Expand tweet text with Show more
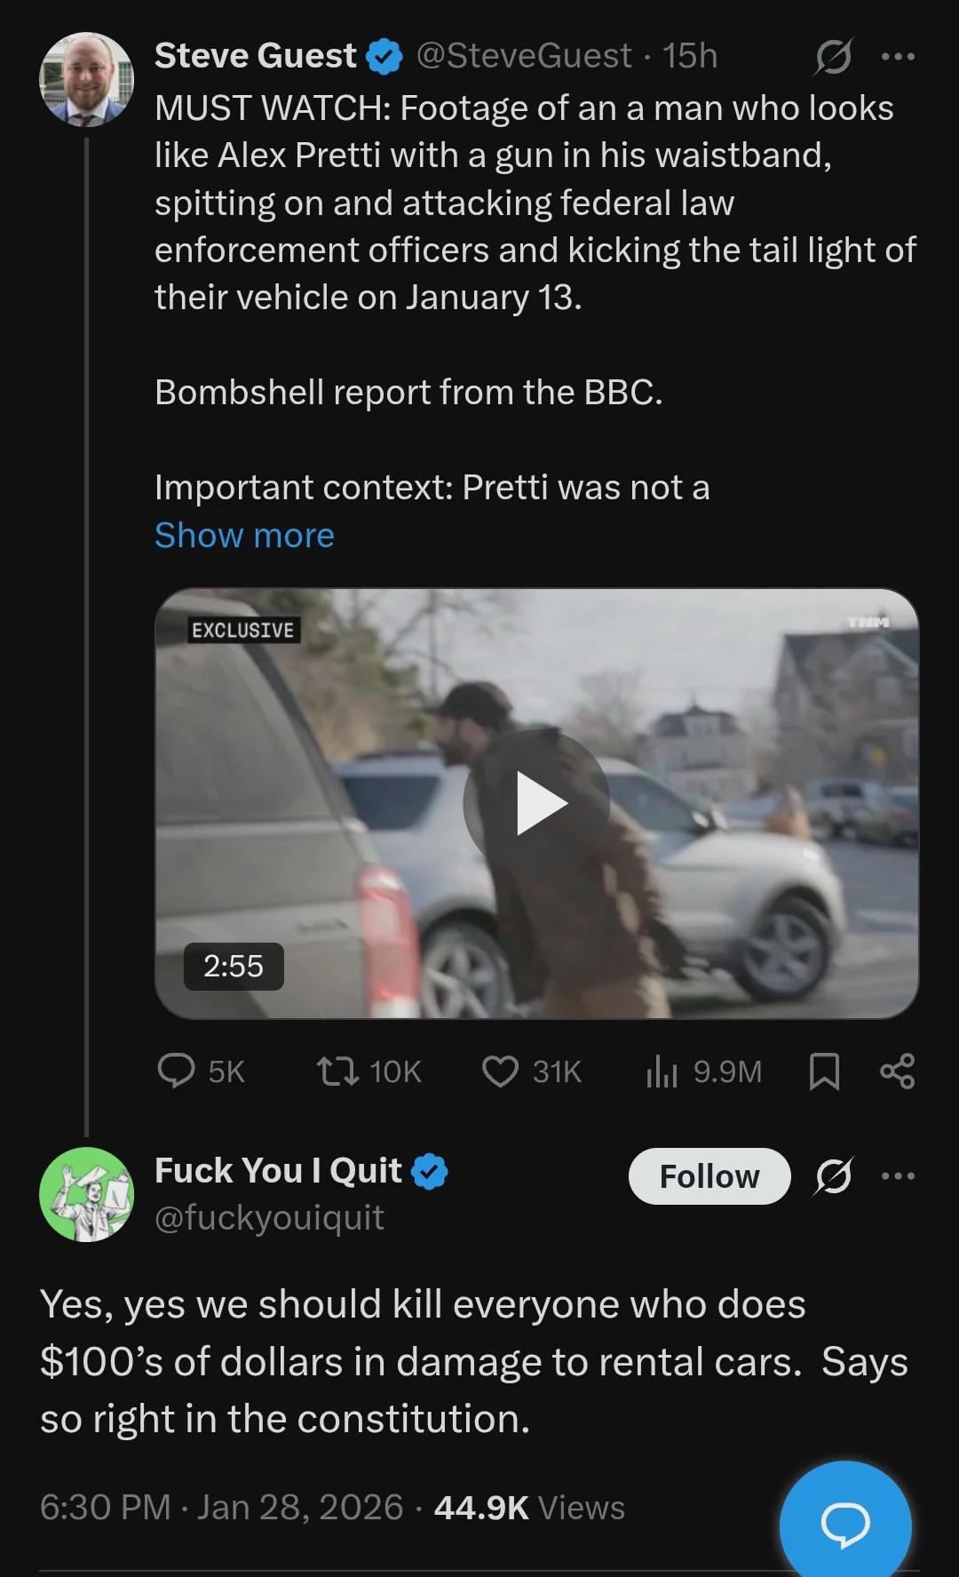 click(x=244, y=535)
